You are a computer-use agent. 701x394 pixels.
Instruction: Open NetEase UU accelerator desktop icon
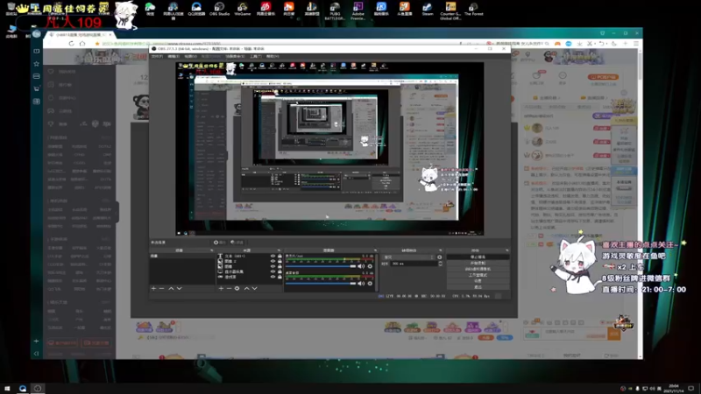coord(173,11)
